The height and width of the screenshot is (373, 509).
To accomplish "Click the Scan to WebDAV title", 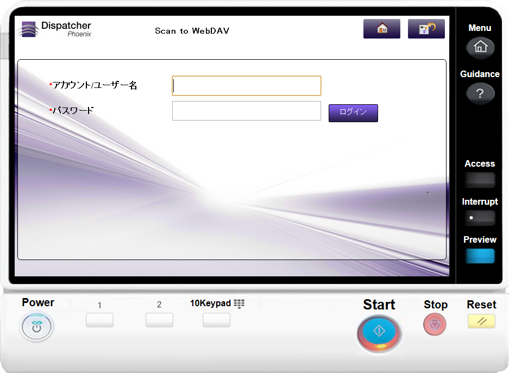I will (x=192, y=31).
